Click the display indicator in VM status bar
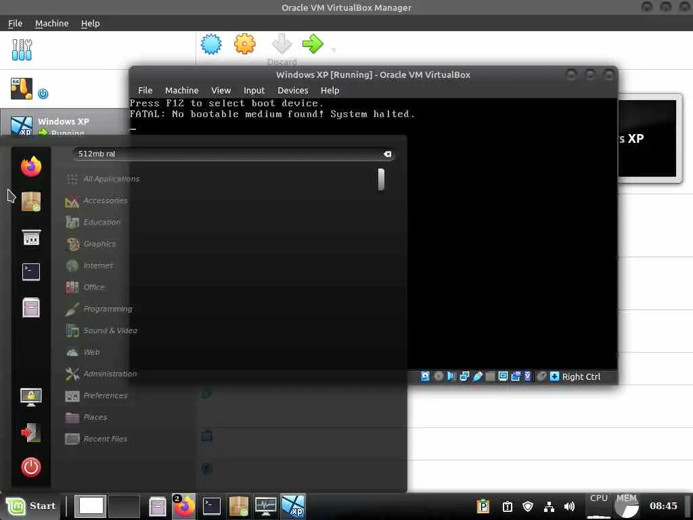This screenshot has height=520, width=693. pos(503,376)
